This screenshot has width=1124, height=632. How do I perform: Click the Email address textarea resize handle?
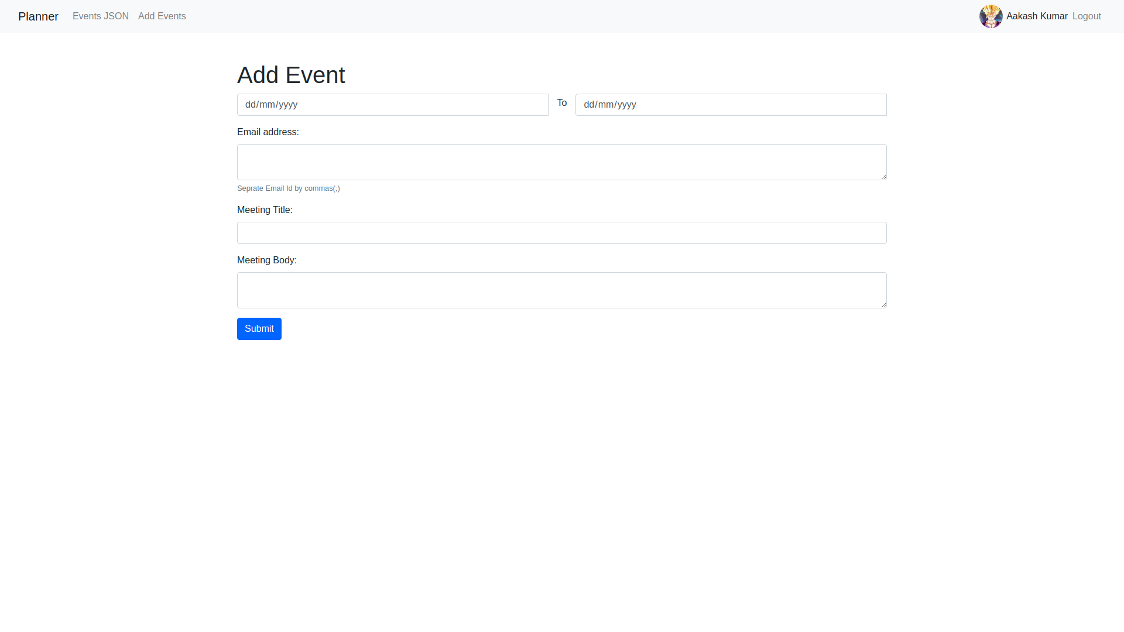point(883,177)
